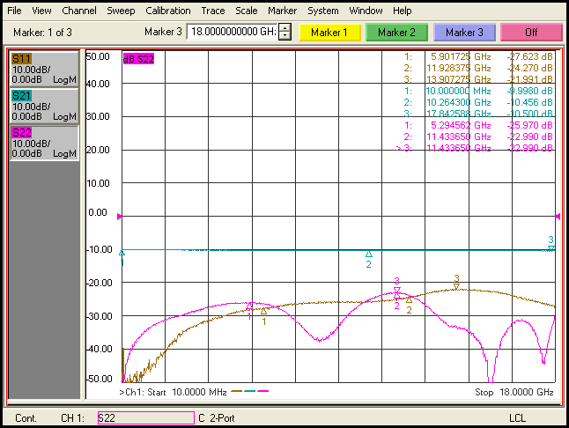The width and height of the screenshot is (569, 428).
Task: Click S22 marker 3 triangle on magenta trace
Action: point(397,290)
